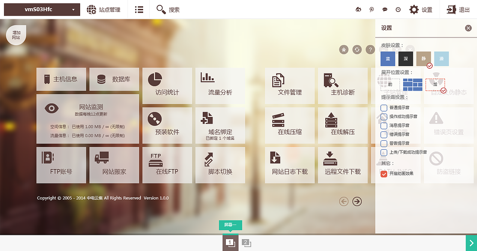Advance pages with the circled arrow button
Viewport: 477px width, 251px height.
pyautogui.click(x=357, y=201)
